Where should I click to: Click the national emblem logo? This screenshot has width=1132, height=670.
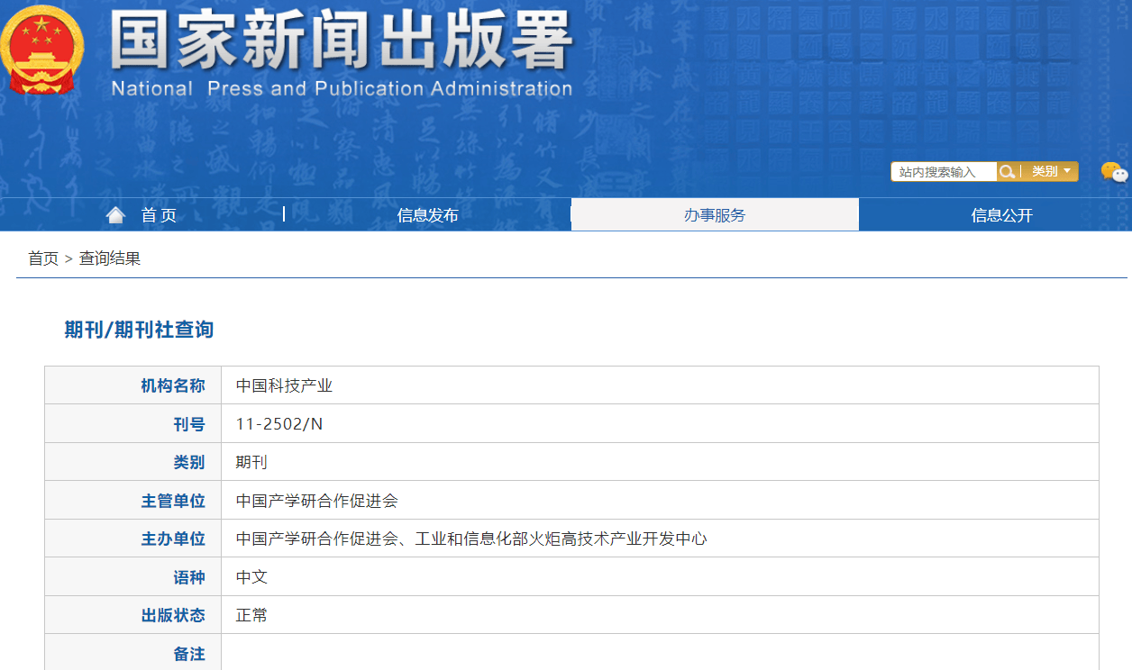point(42,50)
